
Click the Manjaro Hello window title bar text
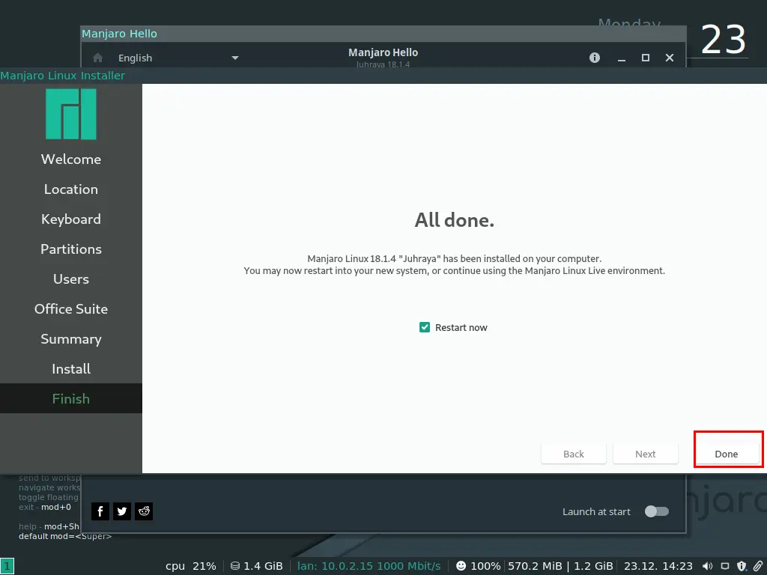click(x=119, y=34)
